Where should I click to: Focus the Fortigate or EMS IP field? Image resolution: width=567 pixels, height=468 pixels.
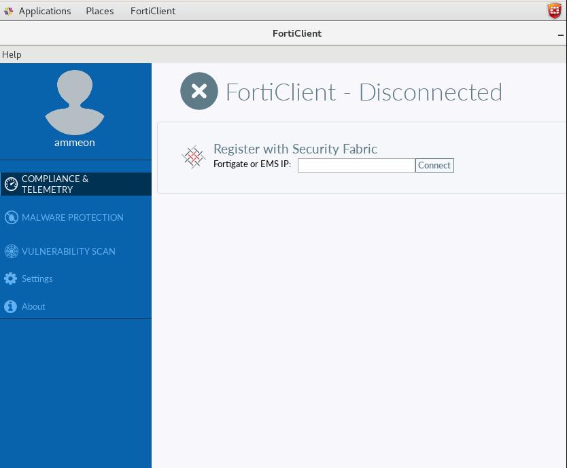point(356,165)
